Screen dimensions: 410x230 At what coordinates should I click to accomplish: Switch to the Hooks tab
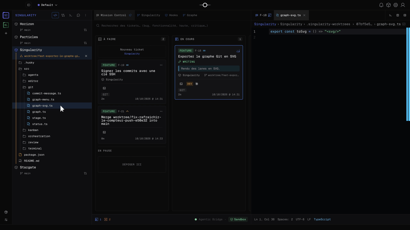[171, 15]
